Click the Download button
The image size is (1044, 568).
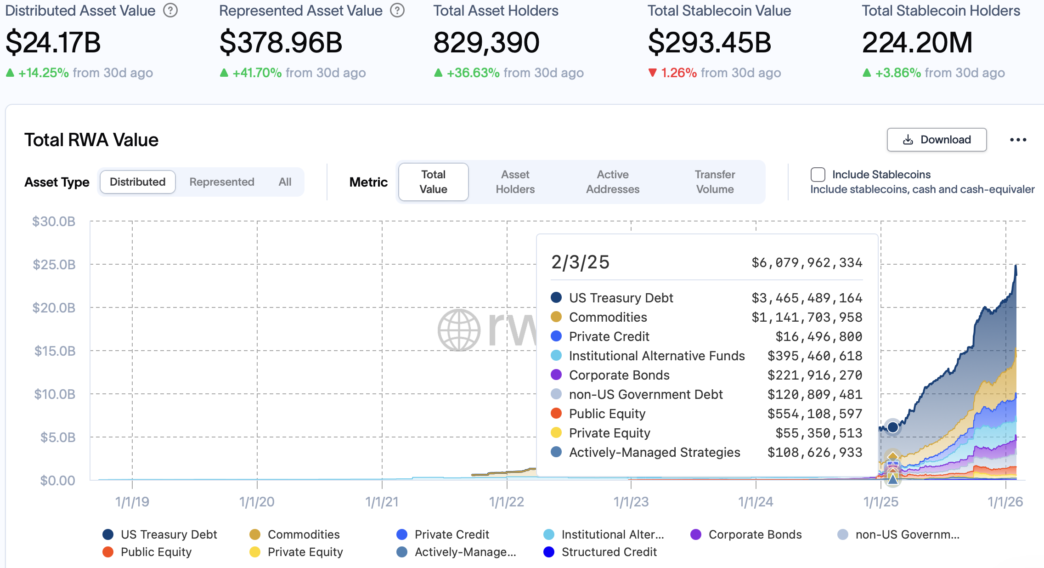pos(937,139)
